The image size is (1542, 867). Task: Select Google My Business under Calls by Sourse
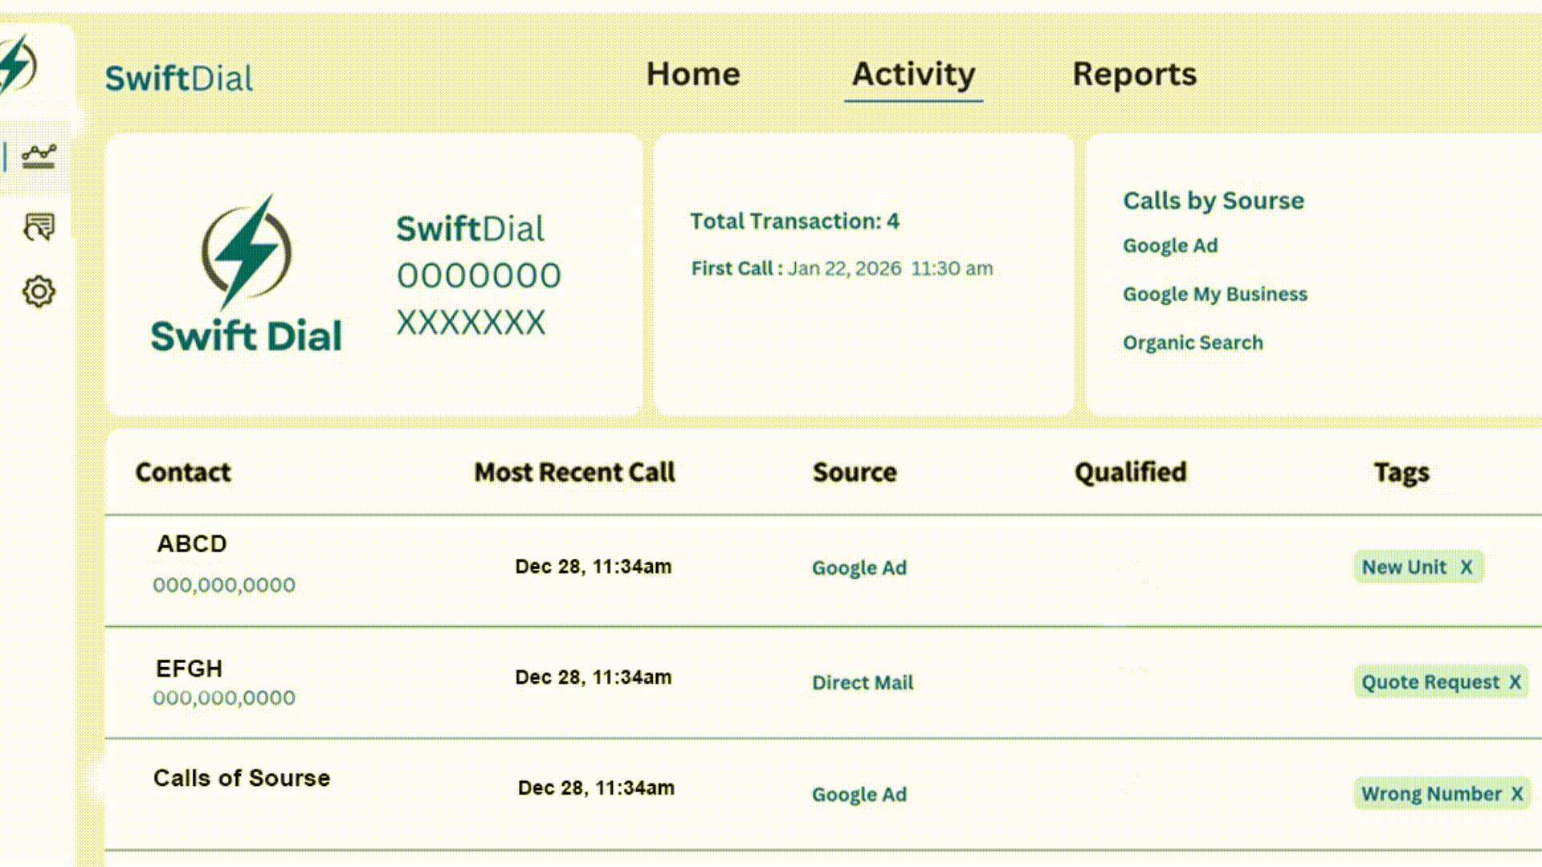(1215, 294)
